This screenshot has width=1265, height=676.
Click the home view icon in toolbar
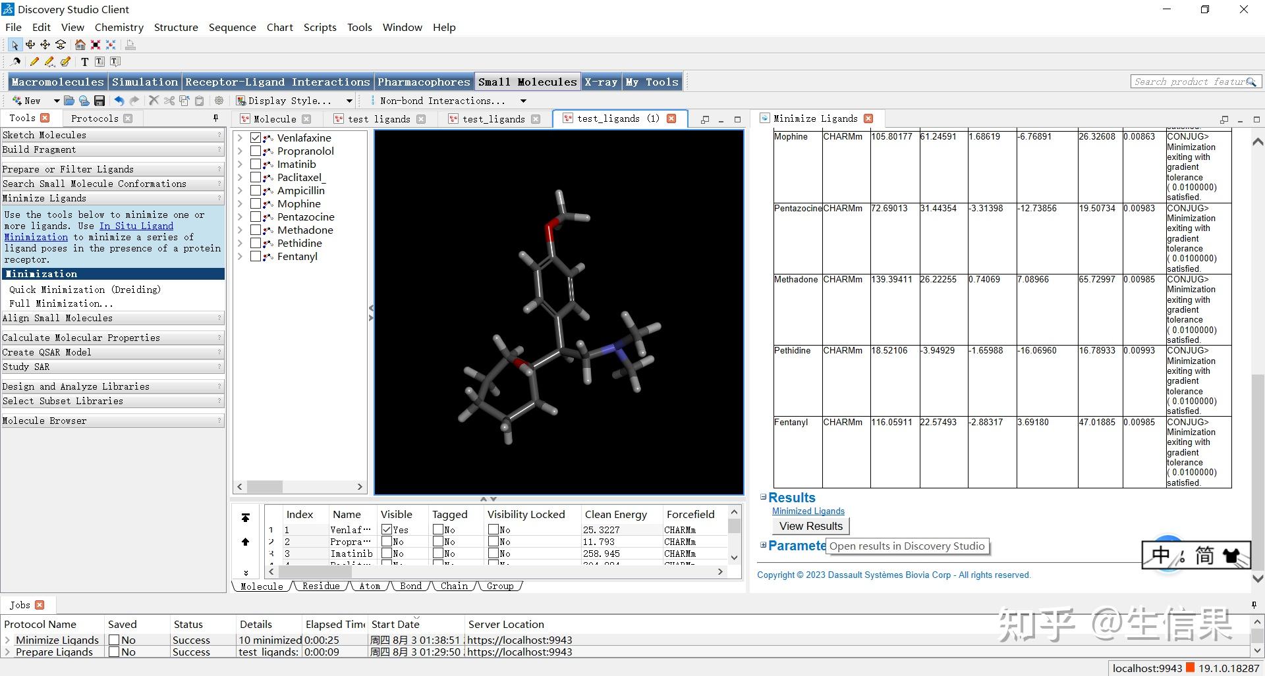coord(80,45)
